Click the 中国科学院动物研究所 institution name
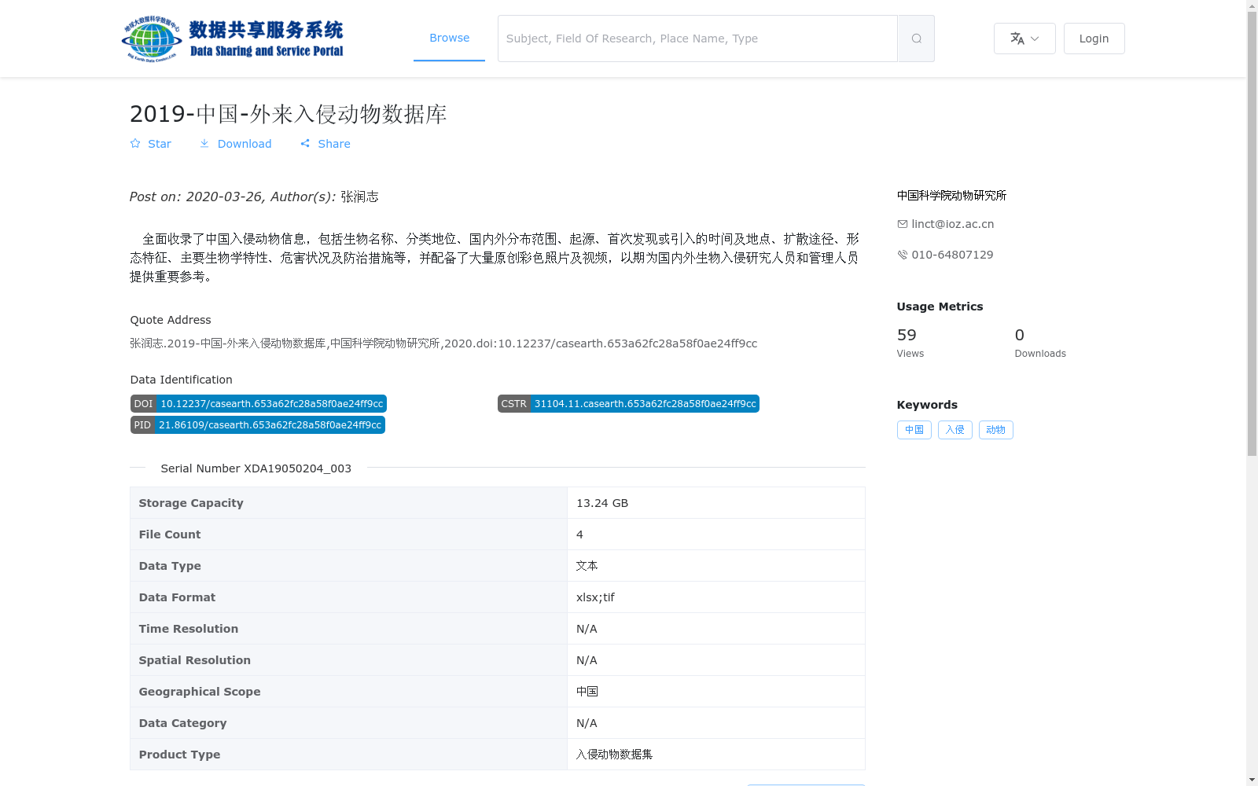The image size is (1258, 786). pyautogui.click(x=951, y=196)
